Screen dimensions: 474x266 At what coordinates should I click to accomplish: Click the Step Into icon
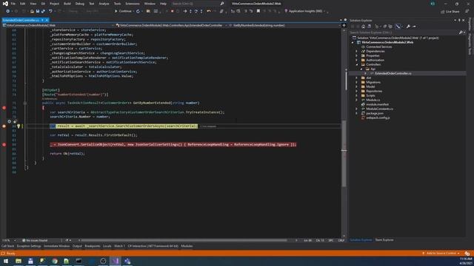point(190,11)
